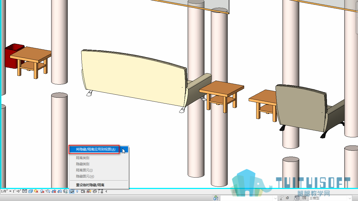This screenshot has width=358, height=201.
Task: Click the Temporary Hide/Isolate sunglasses icon
Action: click(x=72, y=191)
